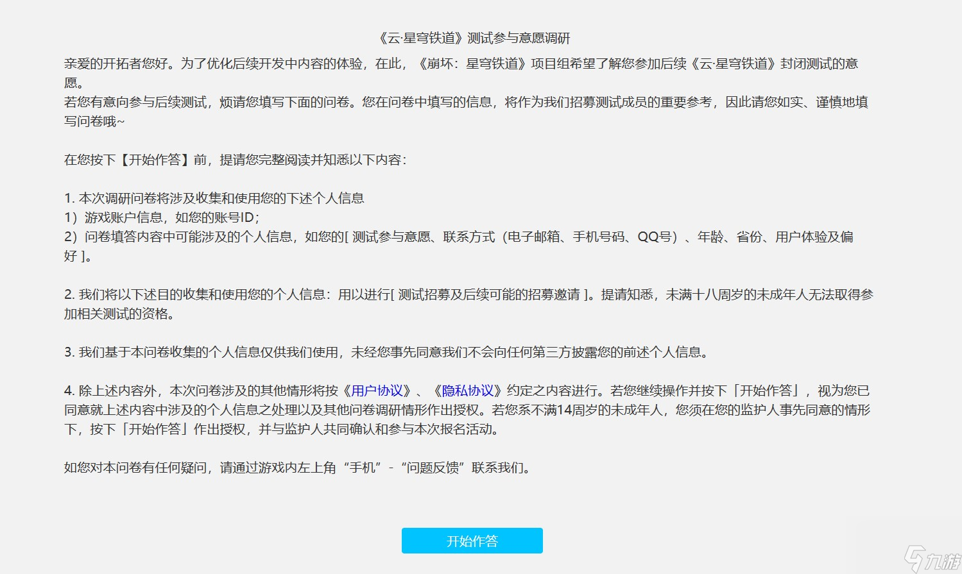962x574 pixels.
Task: Click the 开始作答 button
Action: pyautogui.click(x=472, y=541)
